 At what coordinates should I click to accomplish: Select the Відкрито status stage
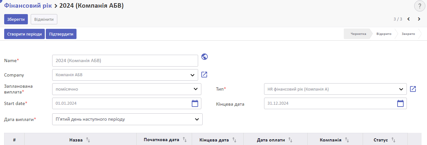[x=384, y=34]
